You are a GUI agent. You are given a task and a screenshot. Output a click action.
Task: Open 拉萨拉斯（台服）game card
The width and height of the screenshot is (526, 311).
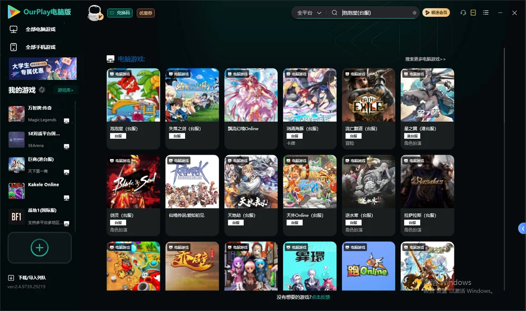click(x=427, y=195)
